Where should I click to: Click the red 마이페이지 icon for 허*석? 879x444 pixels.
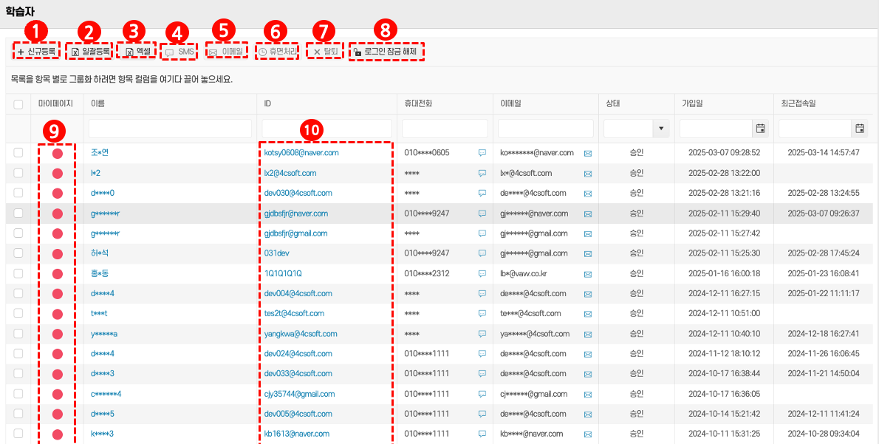coord(58,253)
